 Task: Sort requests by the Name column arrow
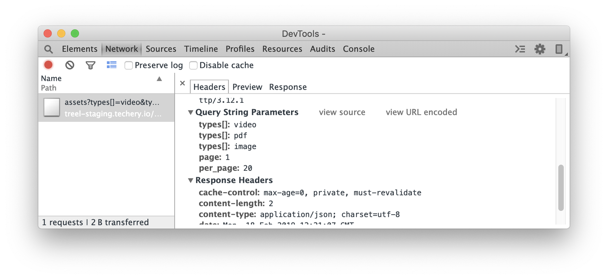point(159,79)
